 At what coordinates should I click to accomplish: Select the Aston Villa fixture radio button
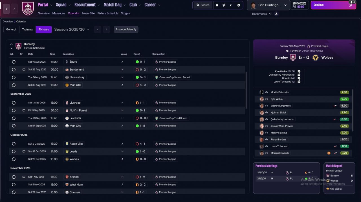click(x=14, y=144)
